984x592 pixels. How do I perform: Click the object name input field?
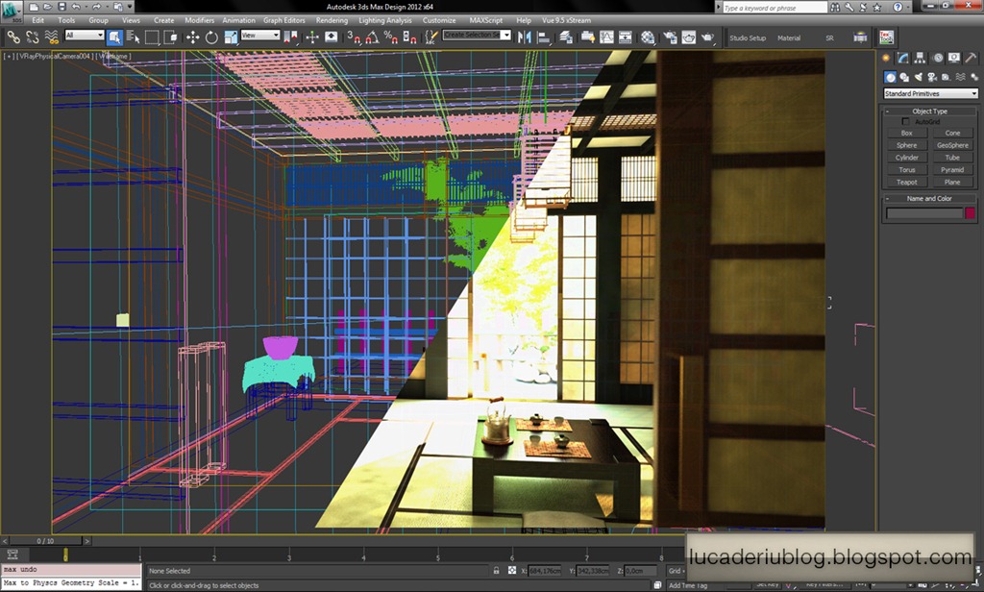[923, 213]
